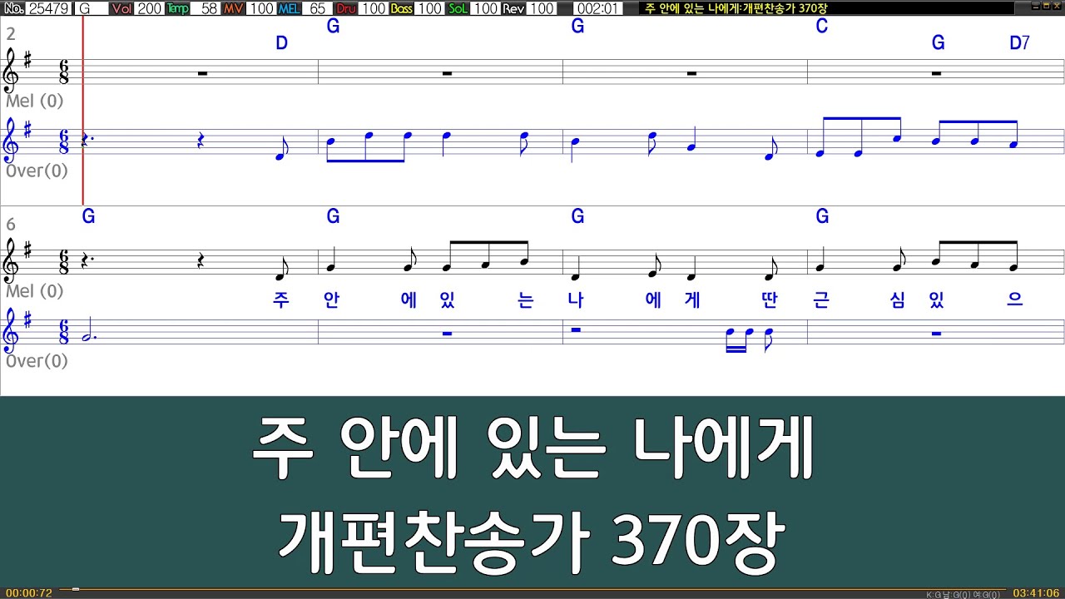The image size is (1065, 599).
Task: Click the blue treble clef on top Over staff
Action: coord(12,140)
